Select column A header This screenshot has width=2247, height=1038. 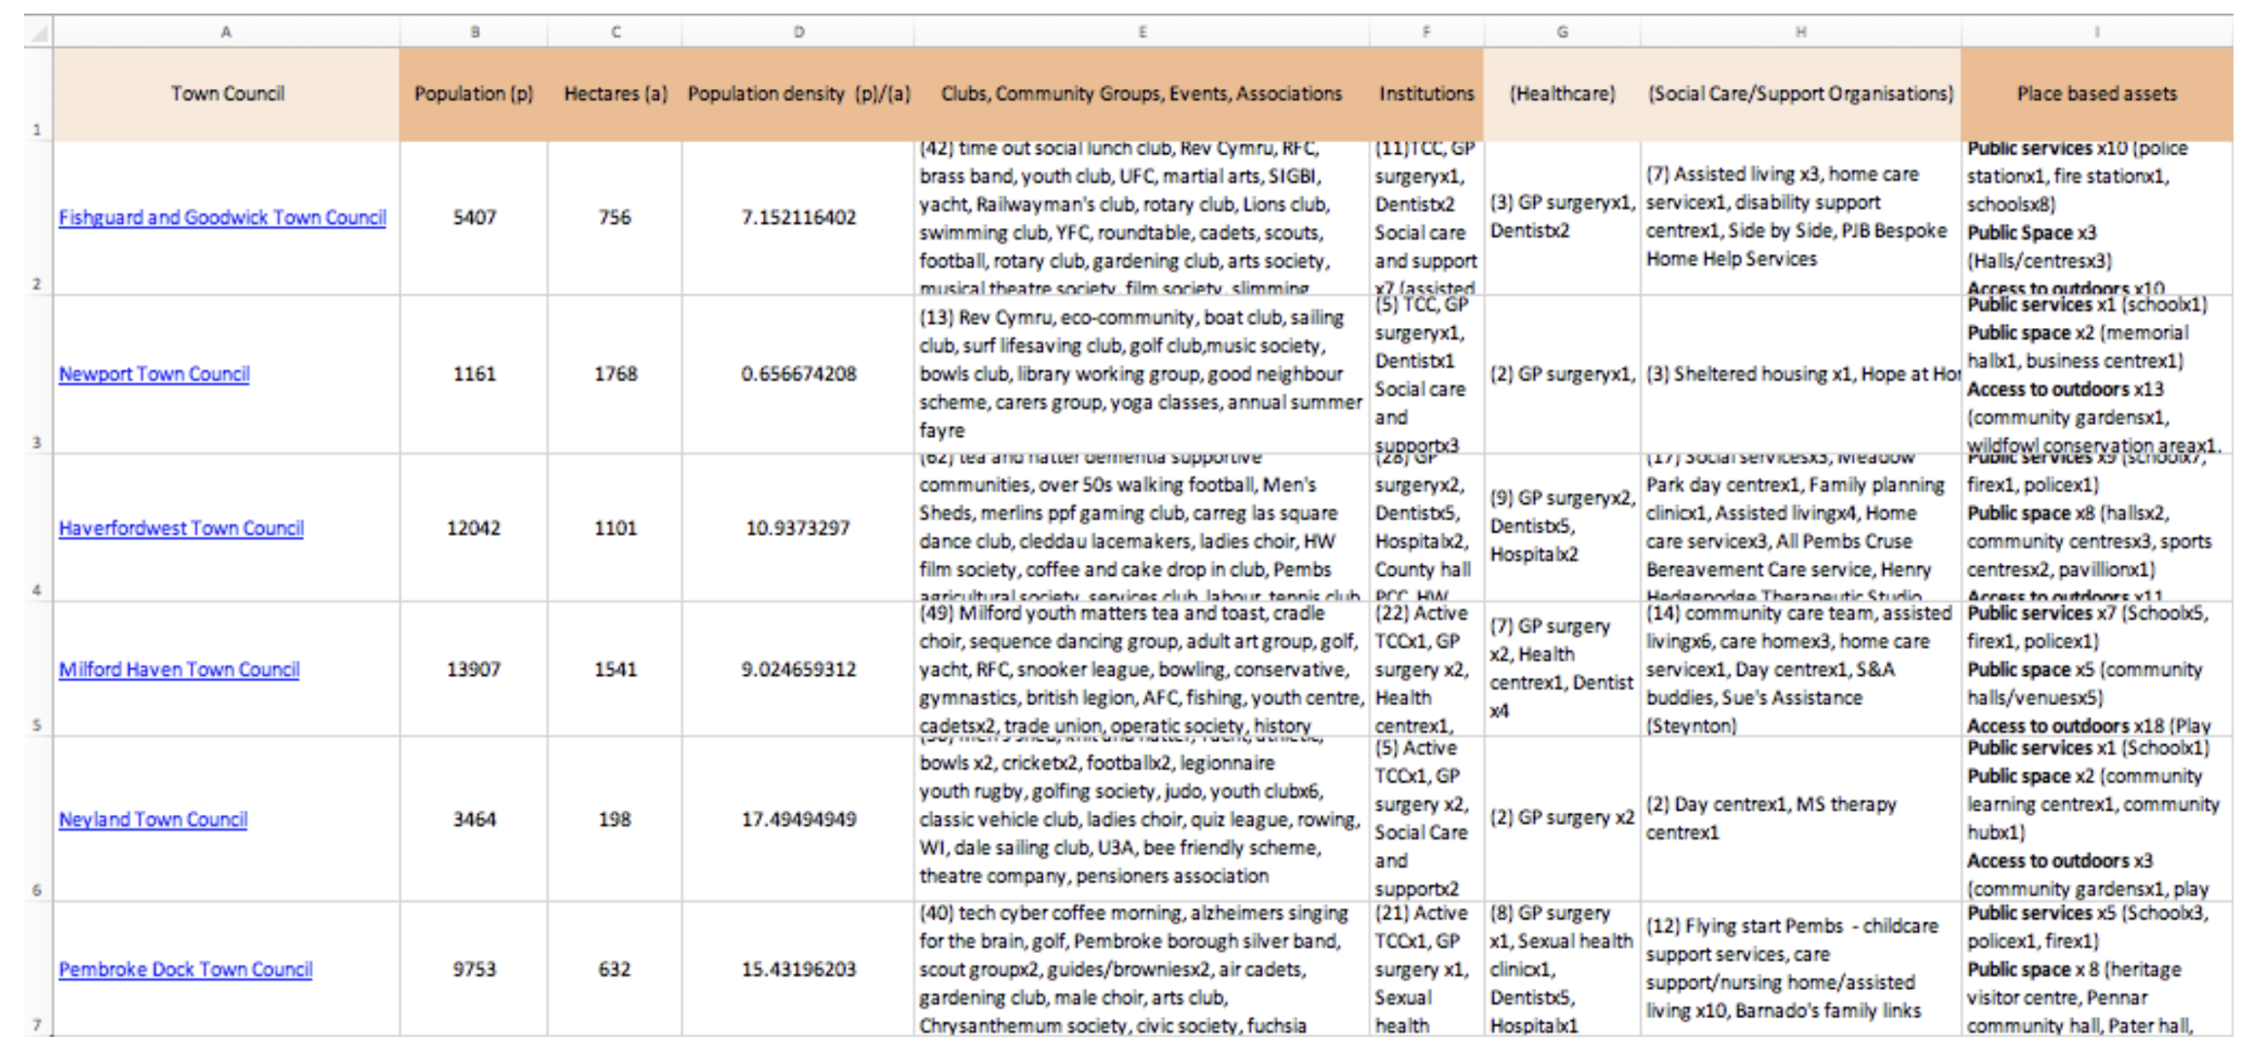(226, 33)
